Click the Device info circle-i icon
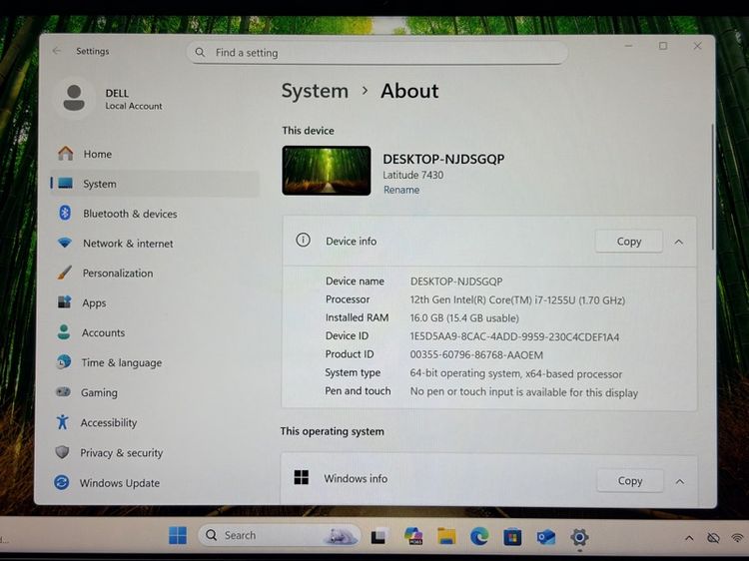This screenshot has height=561, width=749. point(303,241)
